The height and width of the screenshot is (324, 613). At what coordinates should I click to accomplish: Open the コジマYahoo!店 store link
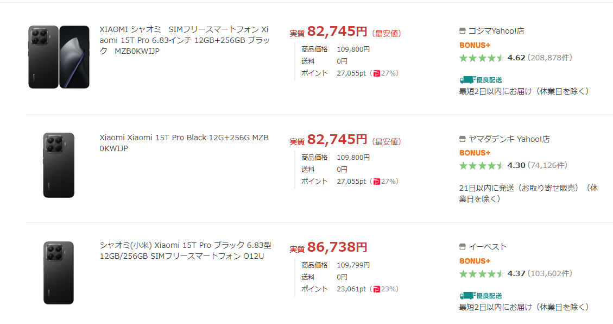click(496, 31)
